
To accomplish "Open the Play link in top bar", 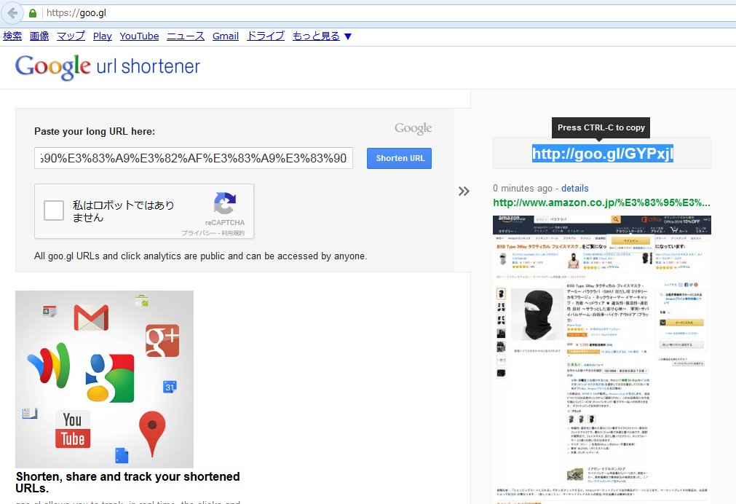I will (103, 36).
